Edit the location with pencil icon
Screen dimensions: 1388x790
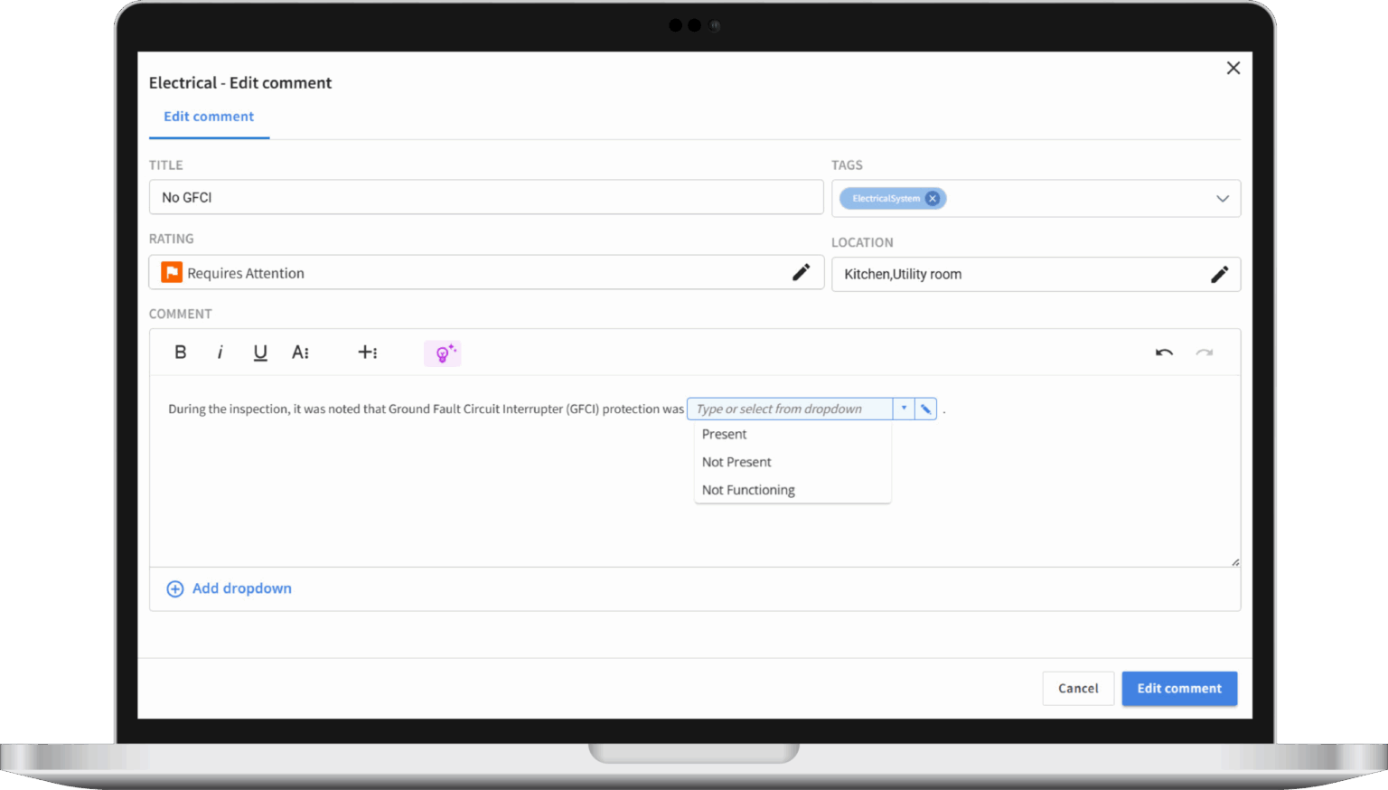pyautogui.click(x=1219, y=275)
